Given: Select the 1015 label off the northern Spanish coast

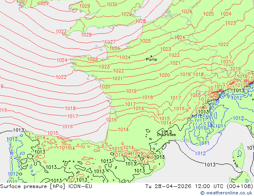Looking at the screenshot, I should pyautogui.click(x=53, y=133).
